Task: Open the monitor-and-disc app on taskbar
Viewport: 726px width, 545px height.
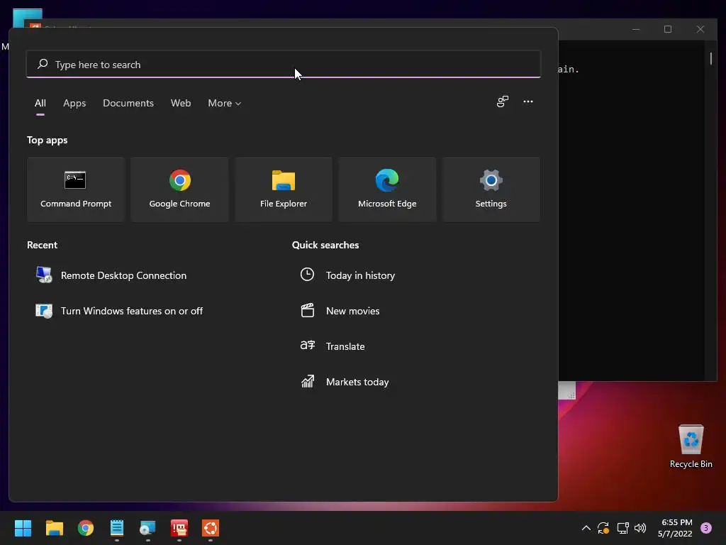Action: click(x=148, y=528)
